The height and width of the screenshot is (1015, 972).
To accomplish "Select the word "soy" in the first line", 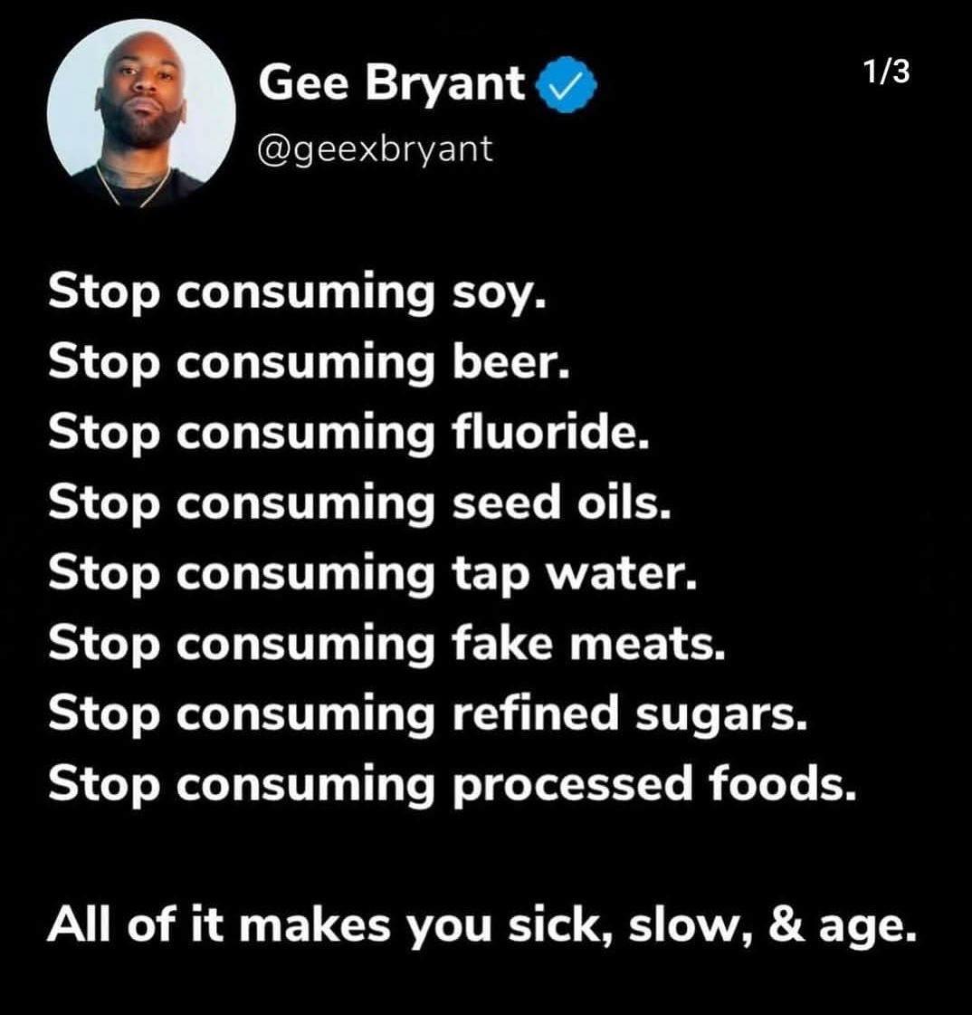I will pyautogui.click(x=497, y=293).
